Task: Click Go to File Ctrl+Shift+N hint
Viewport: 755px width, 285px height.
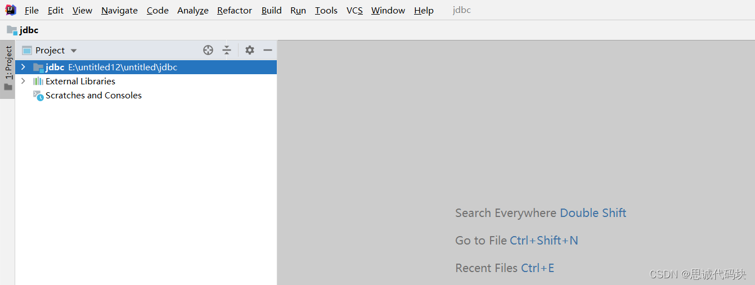Action: pyautogui.click(x=516, y=240)
